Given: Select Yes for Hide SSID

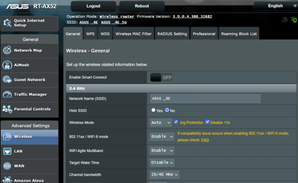Looking at the screenshot, I should click(154, 110).
